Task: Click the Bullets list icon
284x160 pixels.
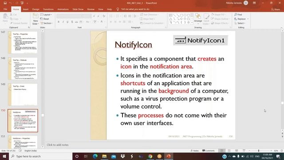Action: tap(111, 16)
